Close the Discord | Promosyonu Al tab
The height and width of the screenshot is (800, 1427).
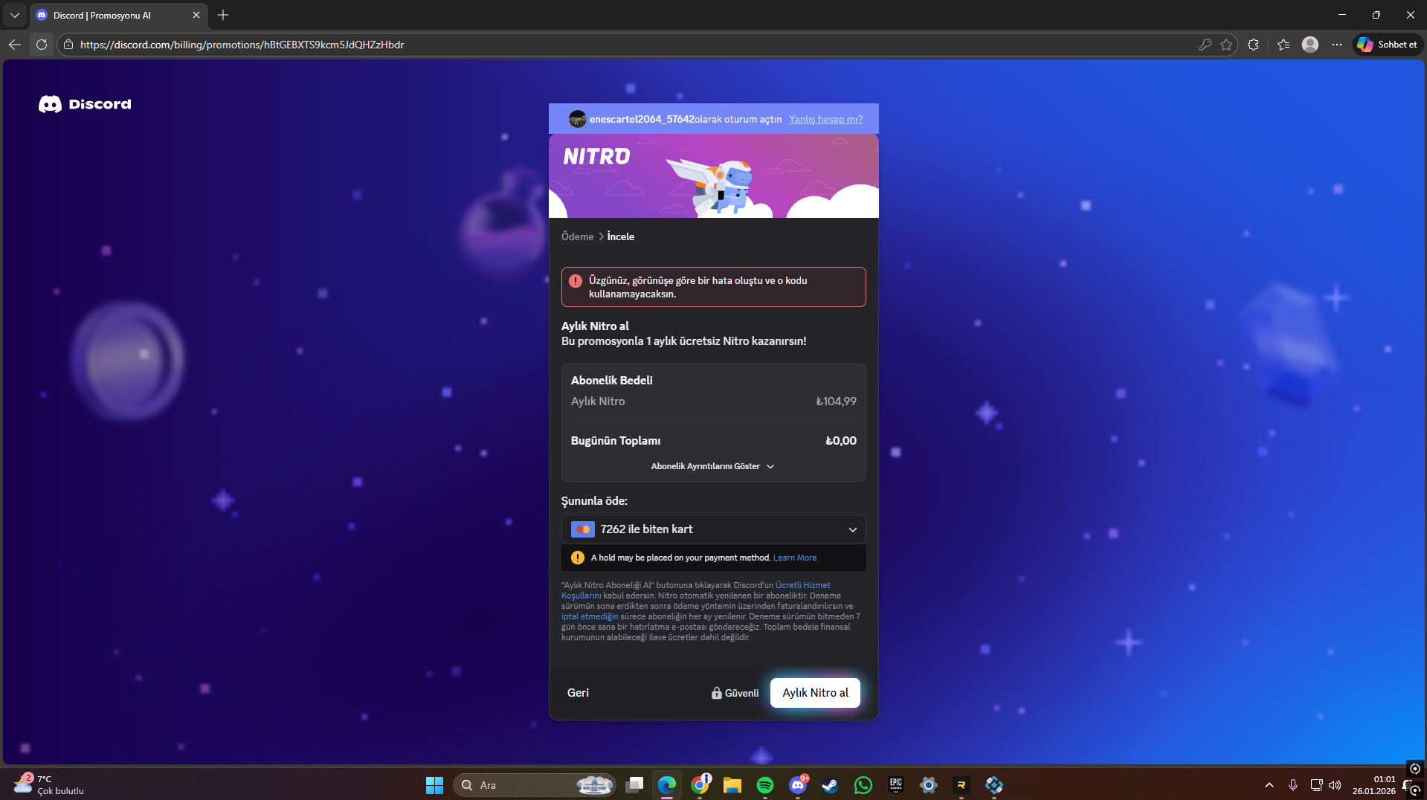[196, 15]
